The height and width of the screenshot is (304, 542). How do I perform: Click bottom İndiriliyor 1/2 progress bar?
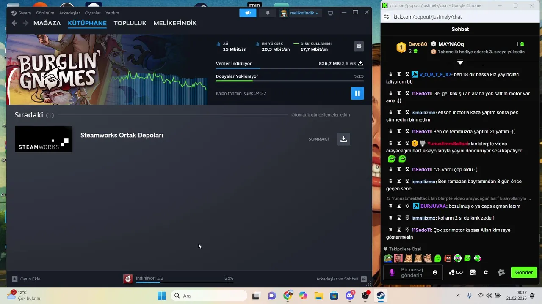point(185,282)
